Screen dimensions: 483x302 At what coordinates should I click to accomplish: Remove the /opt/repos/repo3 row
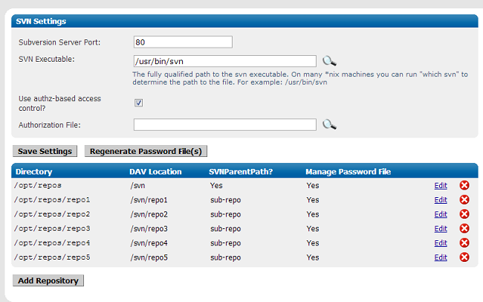click(x=464, y=228)
